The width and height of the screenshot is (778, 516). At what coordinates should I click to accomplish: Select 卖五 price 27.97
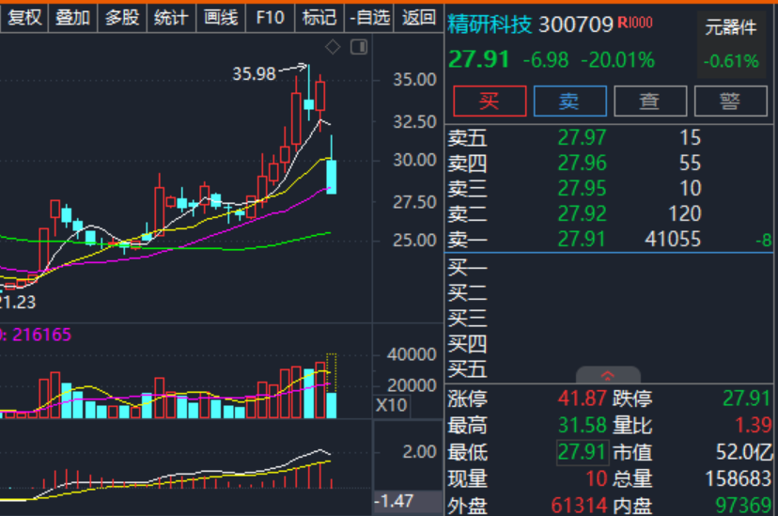click(x=582, y=137)
